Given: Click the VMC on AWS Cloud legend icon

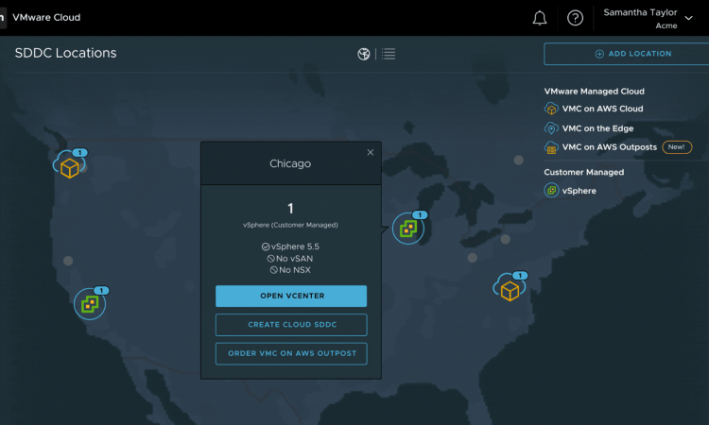Looking at the screenshot, I should pyautogui.click(x=551, y=109).
